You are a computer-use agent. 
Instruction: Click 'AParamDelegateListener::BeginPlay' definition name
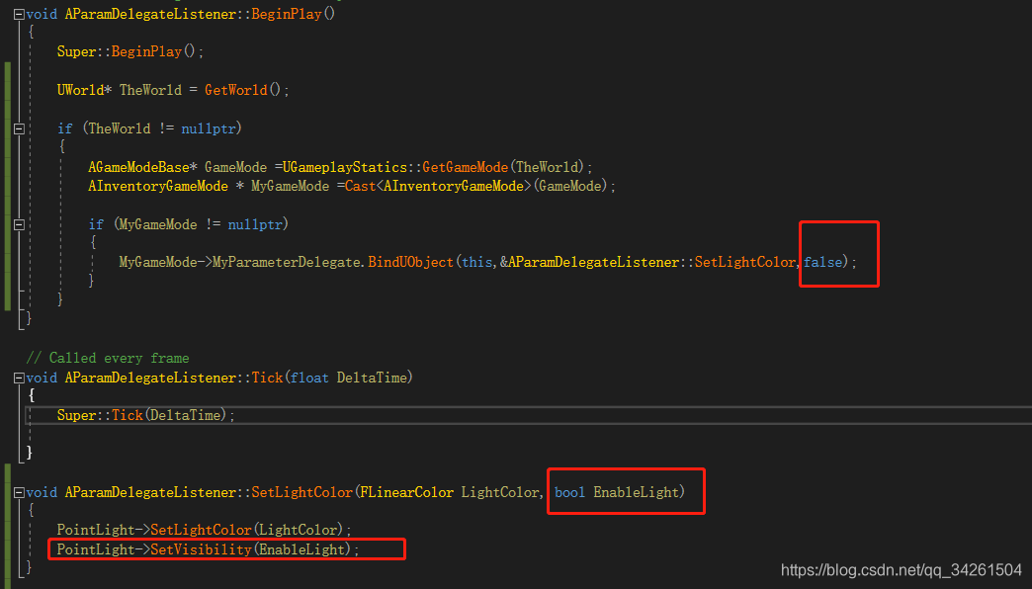(x=193, y=14)
